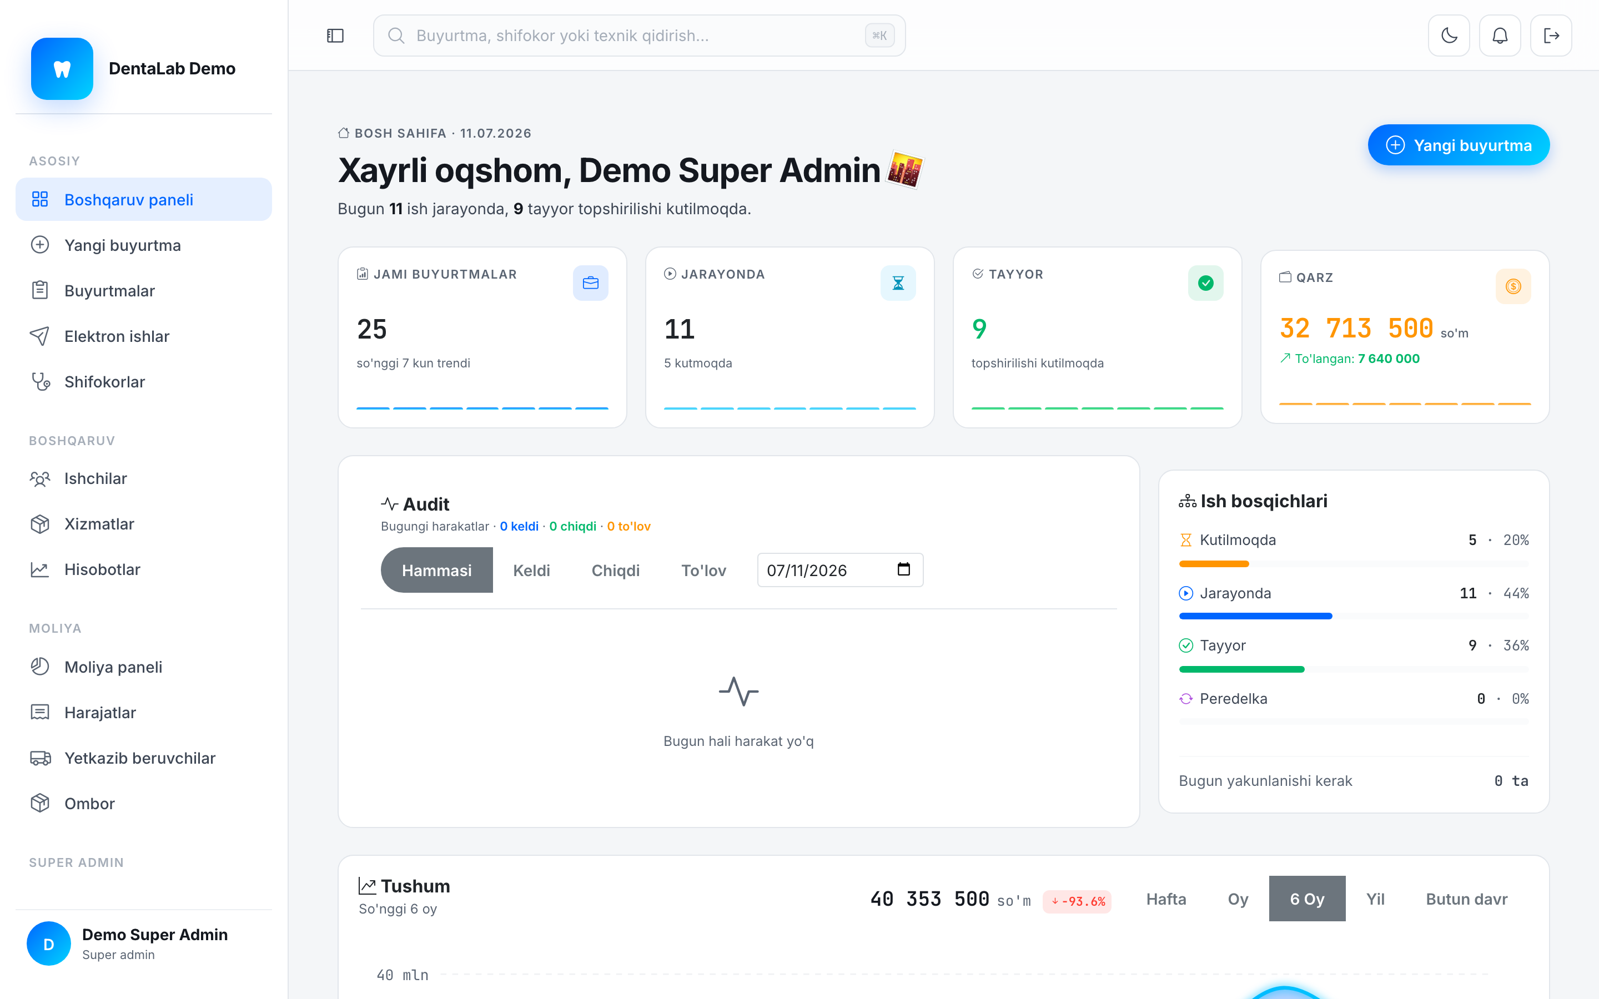Click the pulse icon beside the Audit heading

click(x=389, y=504)
